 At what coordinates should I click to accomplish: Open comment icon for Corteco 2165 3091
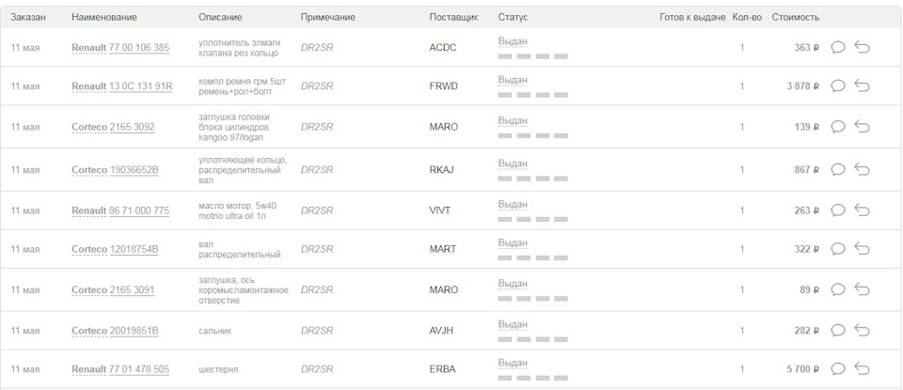(x=838, y=289)
